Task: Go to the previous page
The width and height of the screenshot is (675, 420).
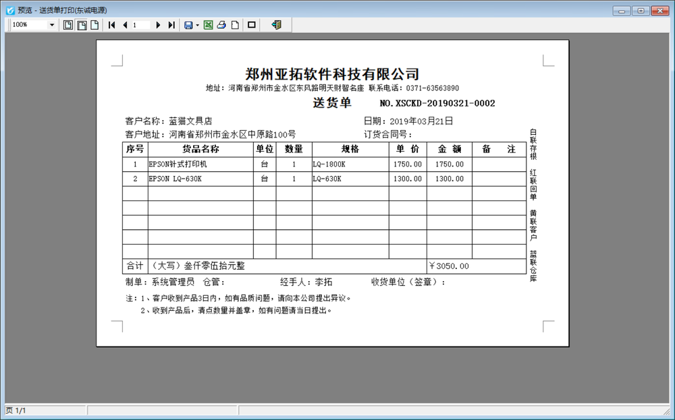Action: (x=125, y=25)
